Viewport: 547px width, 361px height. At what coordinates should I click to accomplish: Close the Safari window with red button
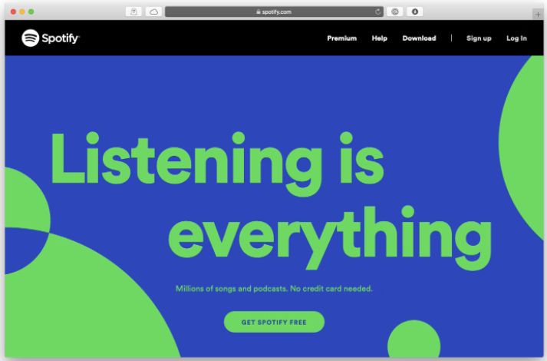(x=13, y=12)
